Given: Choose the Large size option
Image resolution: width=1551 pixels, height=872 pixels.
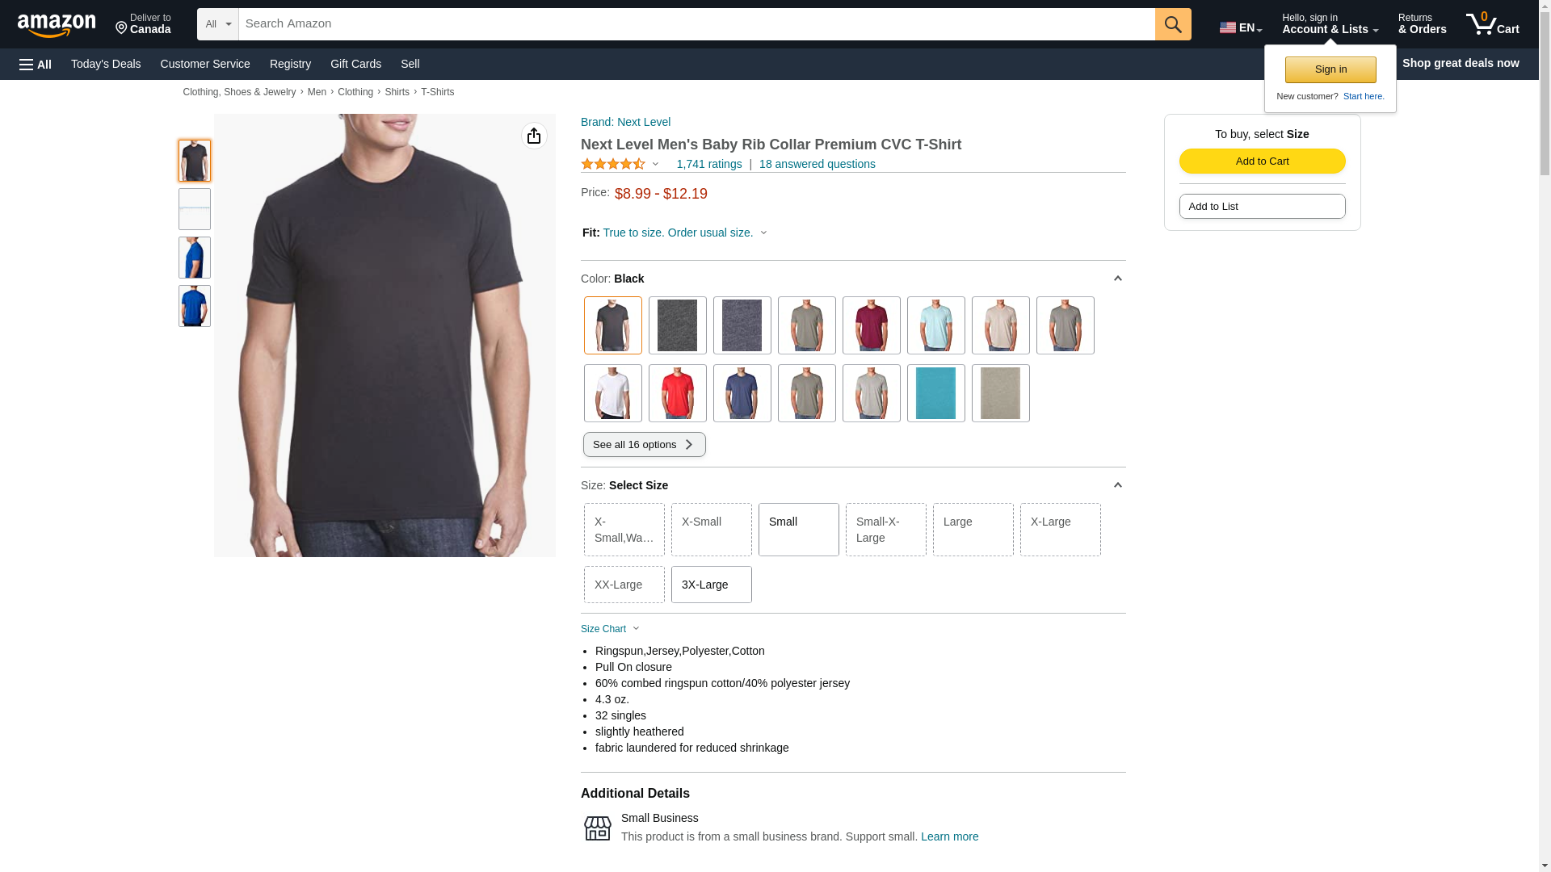Looking at the screenshot, I should pyautogui.click(x=973, y=530).
